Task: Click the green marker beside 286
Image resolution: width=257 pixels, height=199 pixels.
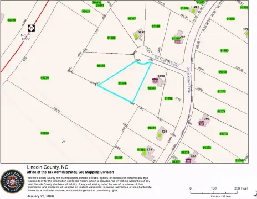Action: [x=193, y=11]
